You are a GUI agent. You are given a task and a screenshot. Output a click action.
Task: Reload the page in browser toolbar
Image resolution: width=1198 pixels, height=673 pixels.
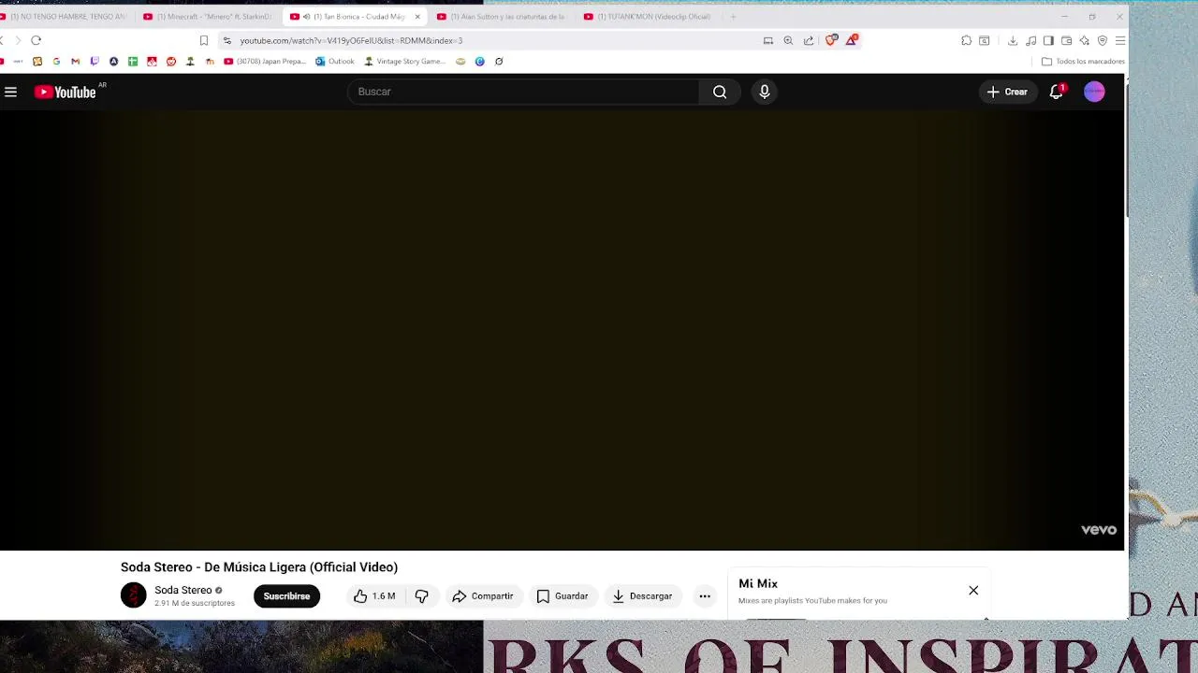tap(36, 40)
